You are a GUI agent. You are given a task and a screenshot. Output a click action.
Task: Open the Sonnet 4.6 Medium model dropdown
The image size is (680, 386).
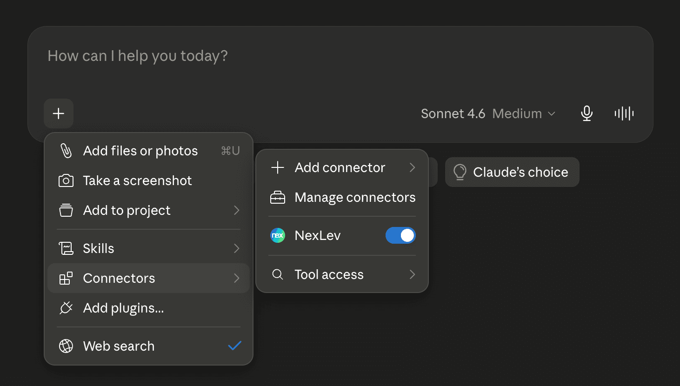click(488, 113)
